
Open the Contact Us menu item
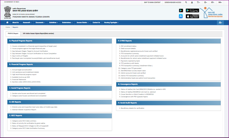click(96, 22)
